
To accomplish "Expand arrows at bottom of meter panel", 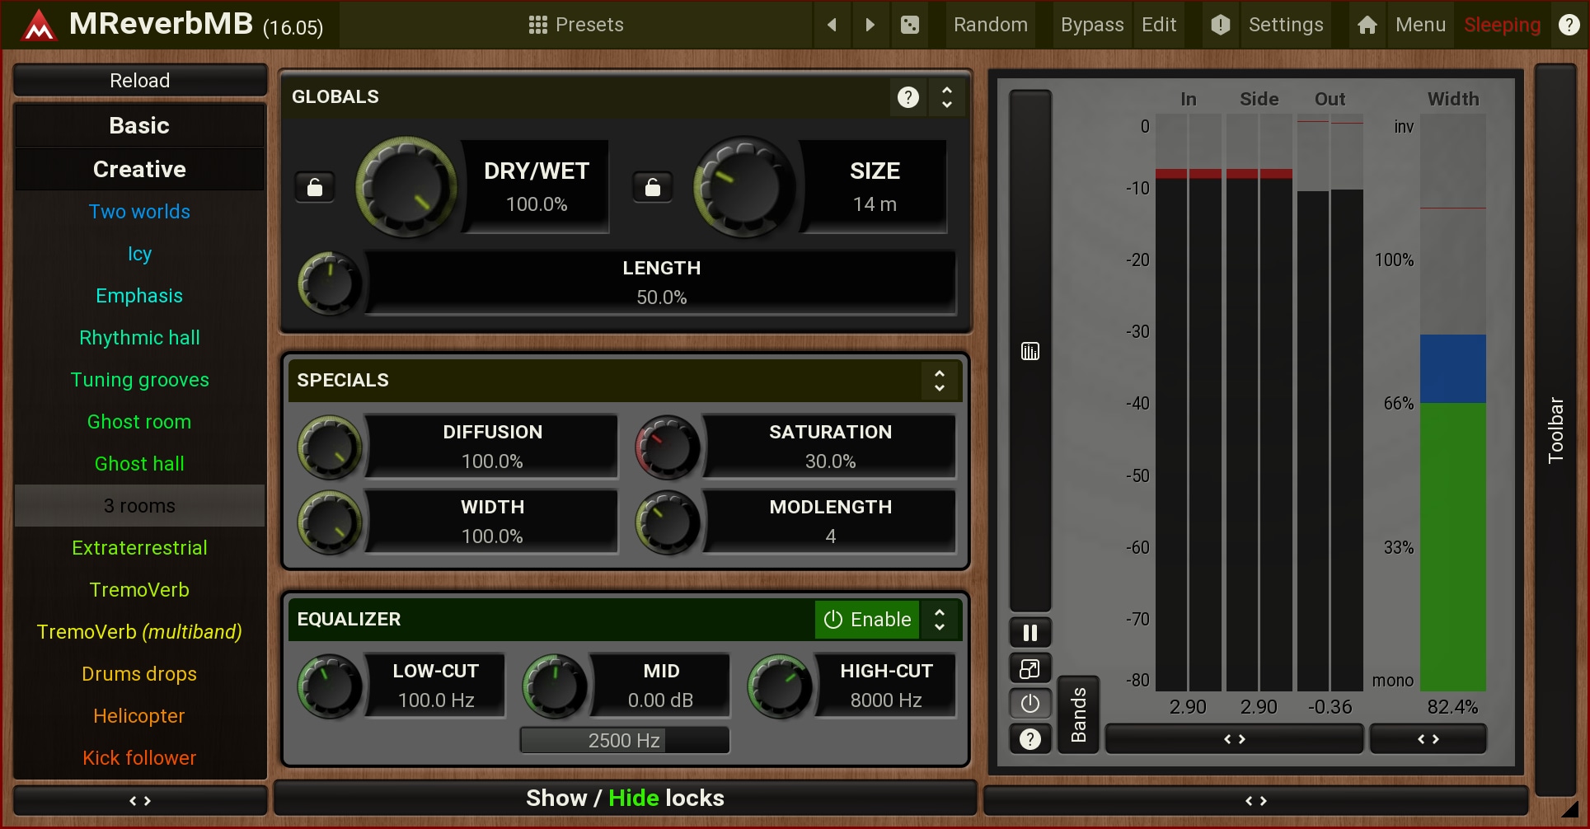I will tap(1256, 800).
